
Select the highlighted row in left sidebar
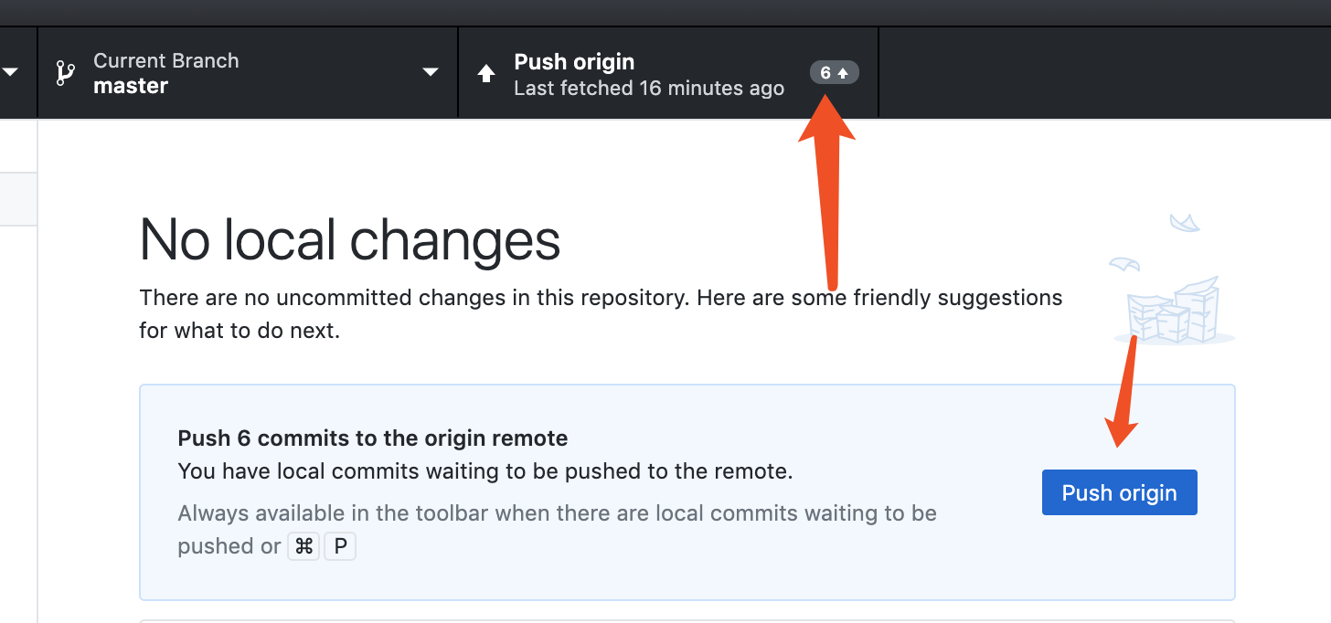coord(18,198)
